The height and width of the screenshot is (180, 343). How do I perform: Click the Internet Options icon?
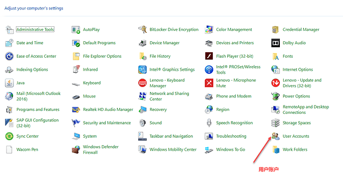275,70
